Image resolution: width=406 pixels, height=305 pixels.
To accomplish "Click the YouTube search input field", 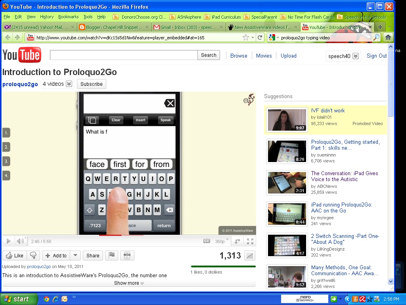I will [x=124, y=55].
